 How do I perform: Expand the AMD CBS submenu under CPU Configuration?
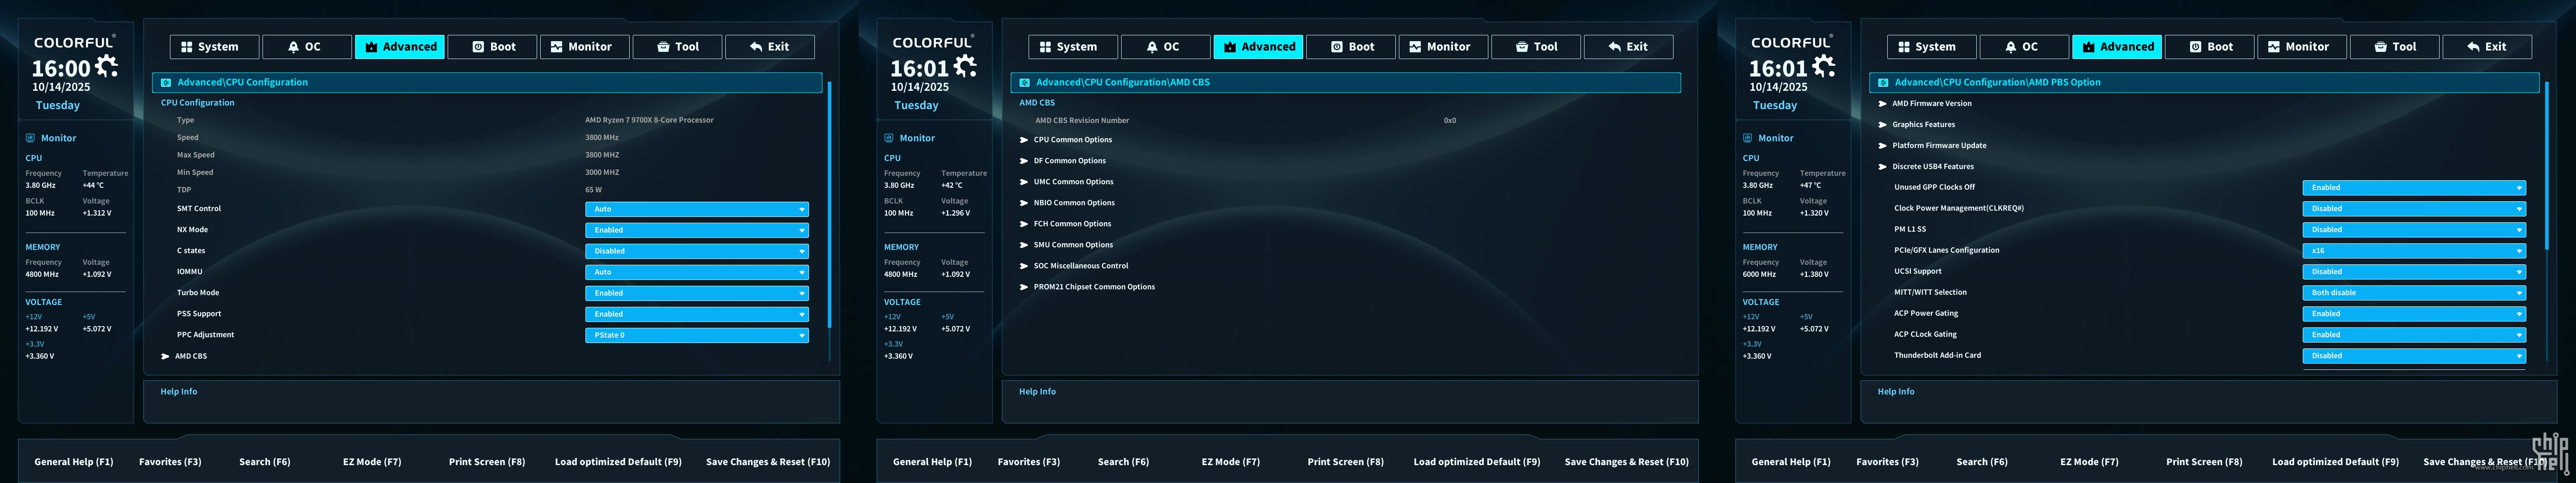(190, 356)
